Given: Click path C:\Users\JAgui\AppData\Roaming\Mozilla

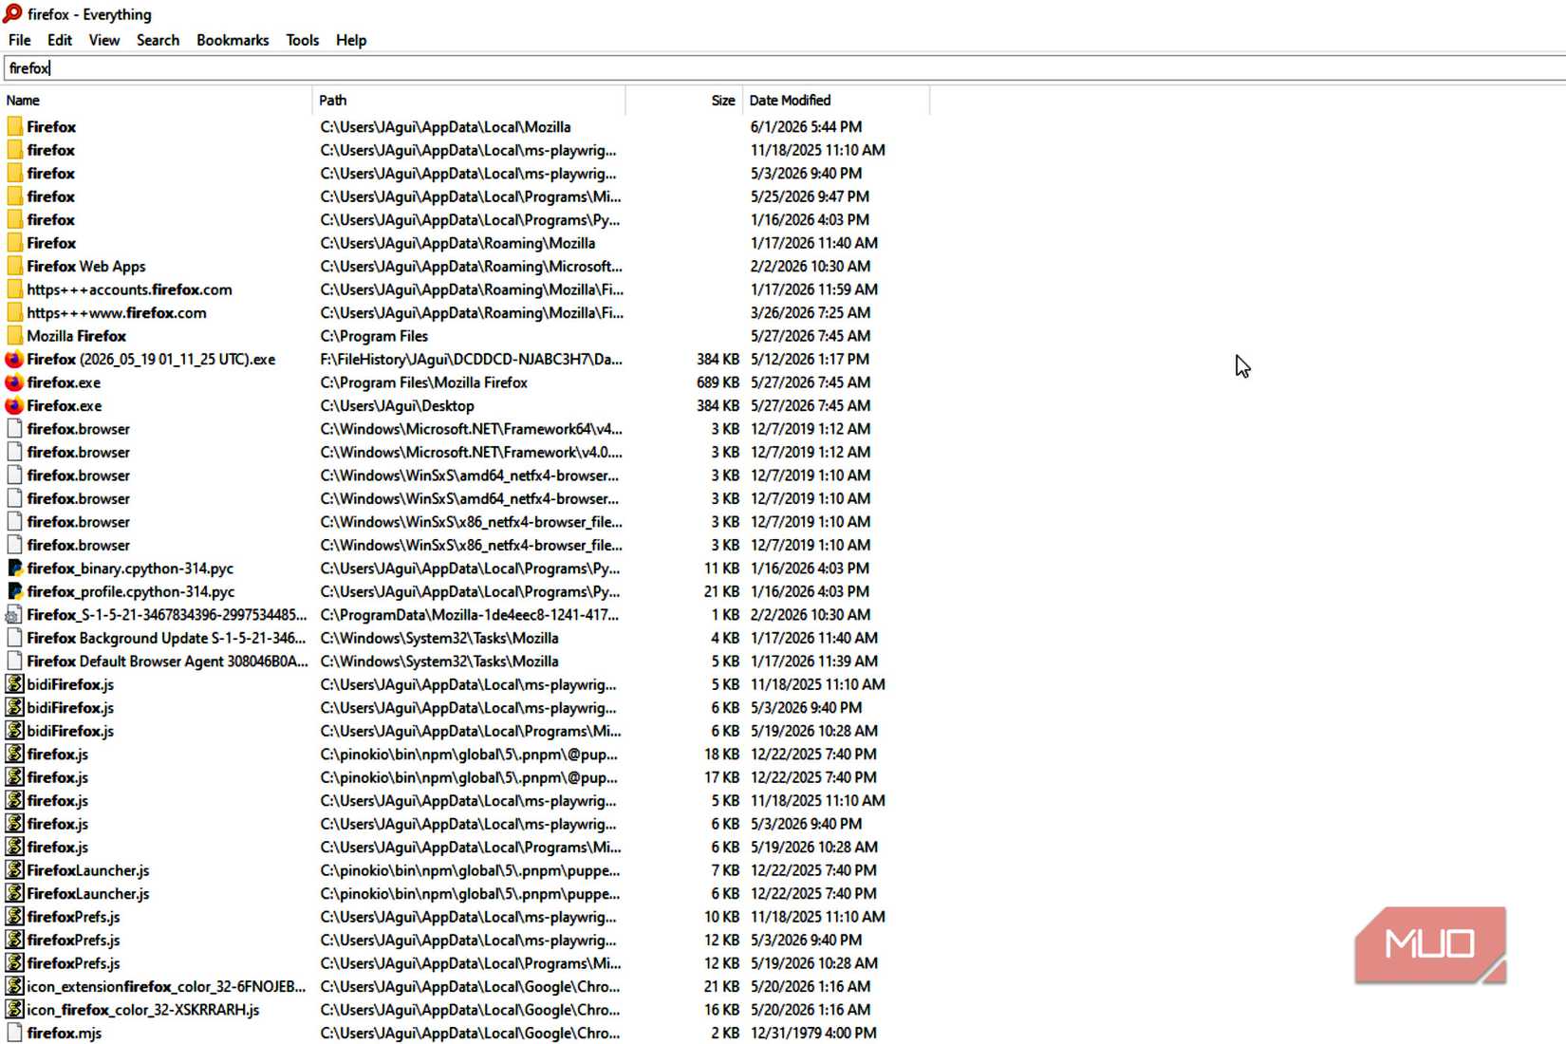Looking at the screenshot, I should click(x=457, y=243).
